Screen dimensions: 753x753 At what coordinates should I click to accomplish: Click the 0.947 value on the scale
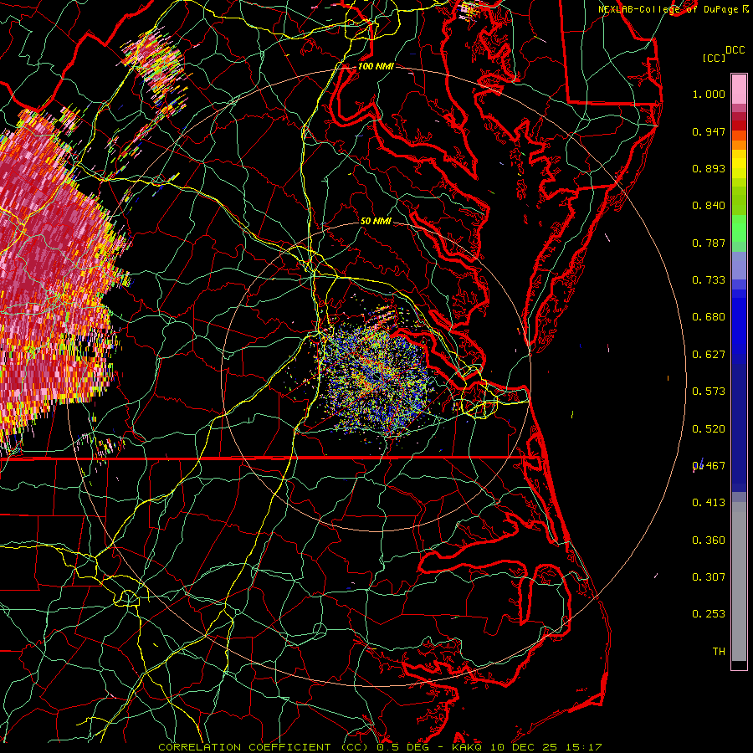[709, 131]
